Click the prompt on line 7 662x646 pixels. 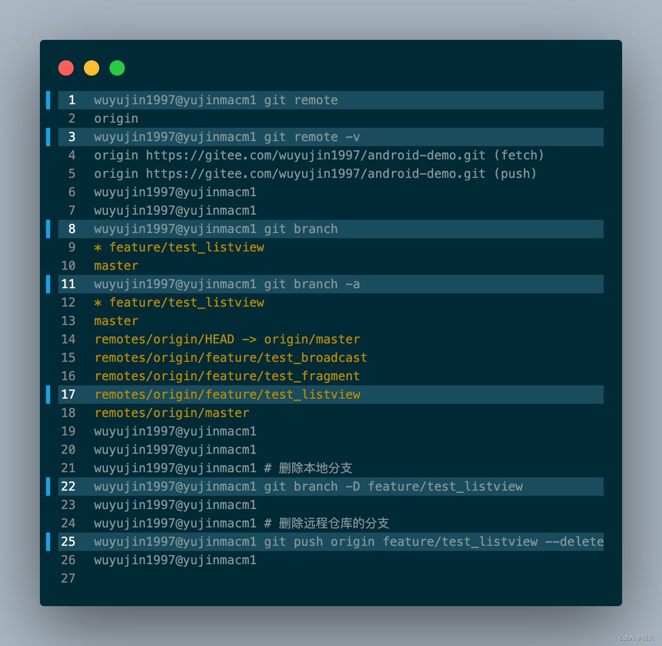[x=175, y=211]
